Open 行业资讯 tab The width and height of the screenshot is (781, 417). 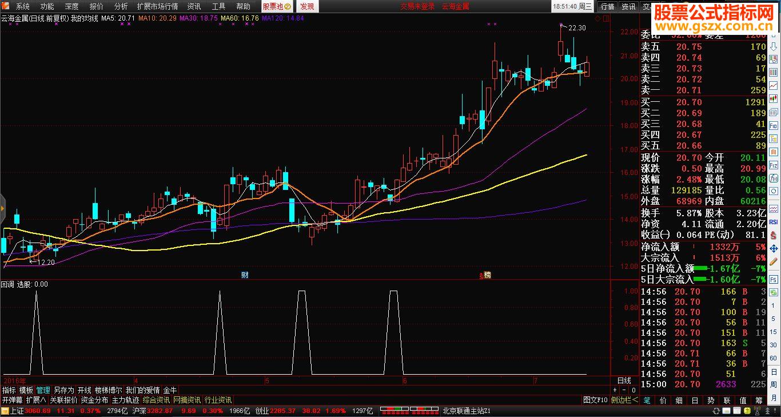click(218, 400)
